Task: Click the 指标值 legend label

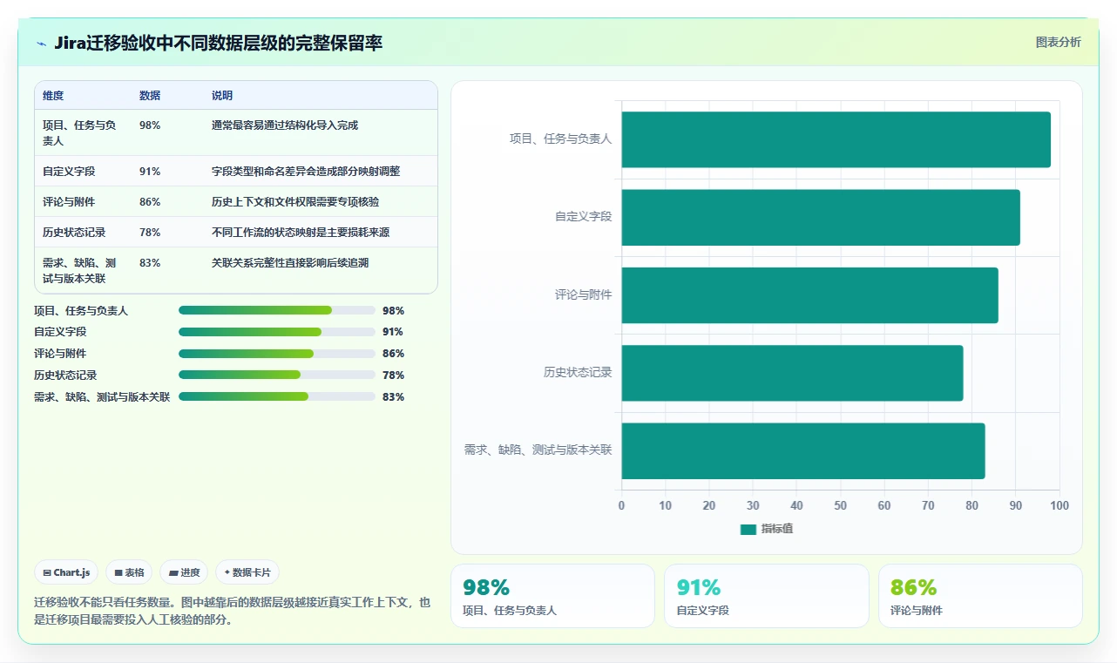Action: coord(777,529)
